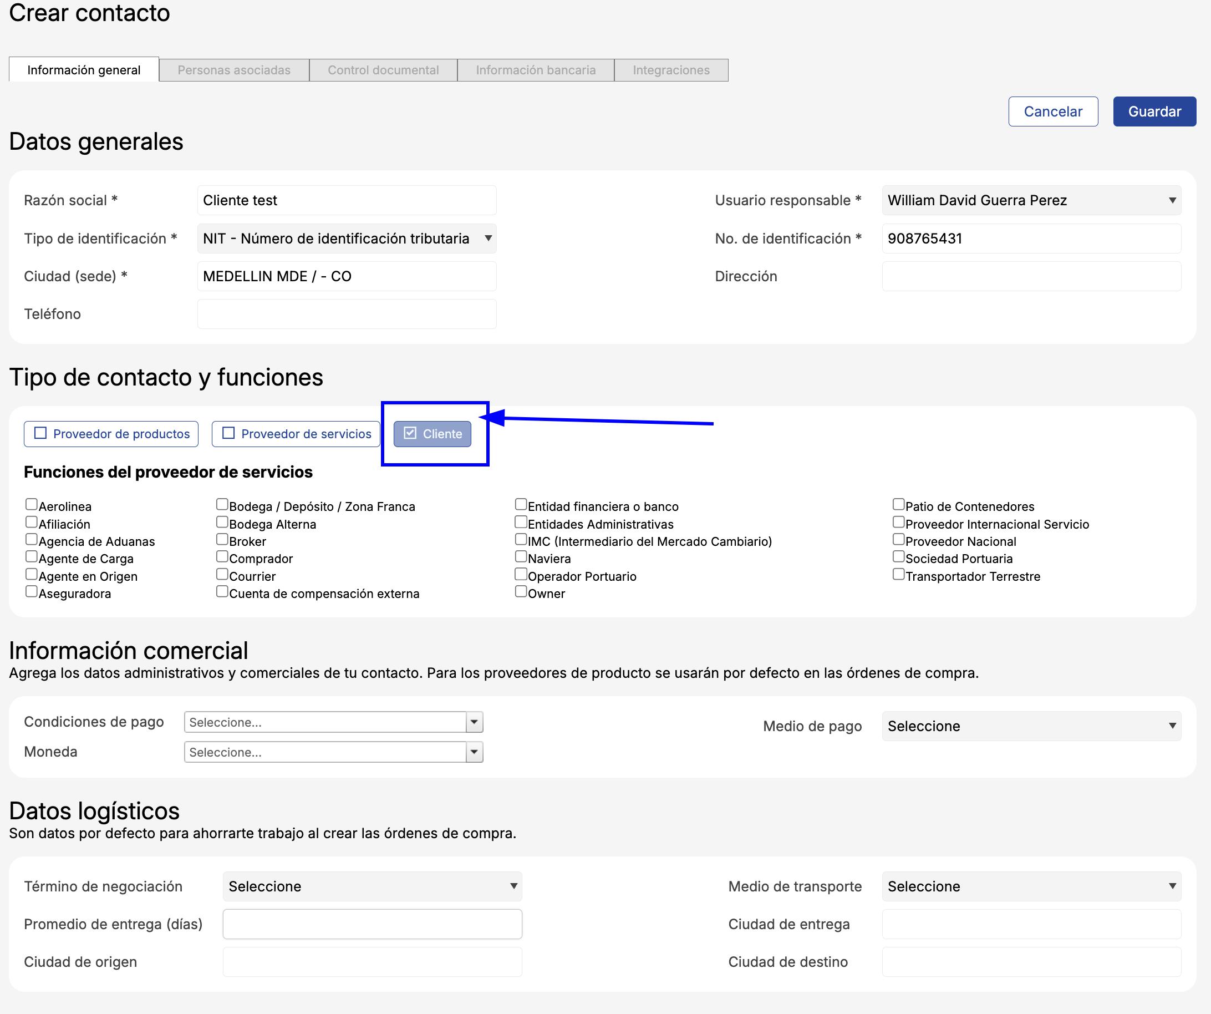The width and height of the screenshot is (1211, 1014).
Task: Toggle Proveedor de servicios contact type
Action: (296, 434)
